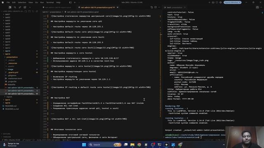
Task: Open the Edit menu
Action: (x=14, y=2)
